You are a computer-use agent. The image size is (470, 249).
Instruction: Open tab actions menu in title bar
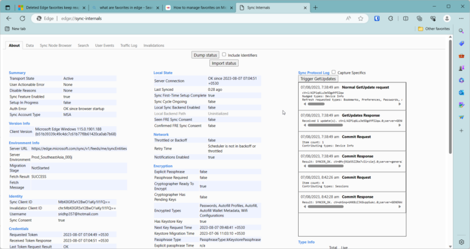pos(8,8)
